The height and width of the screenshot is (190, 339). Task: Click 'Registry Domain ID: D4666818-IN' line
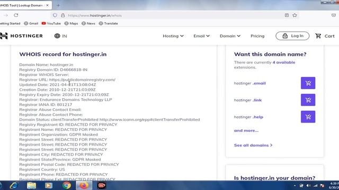click(x=53, y=70)
